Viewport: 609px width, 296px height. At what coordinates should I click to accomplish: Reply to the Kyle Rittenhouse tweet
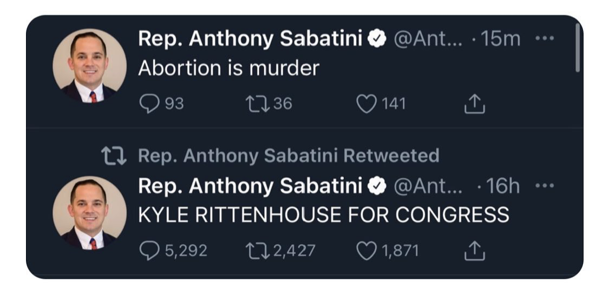[147, 251]
